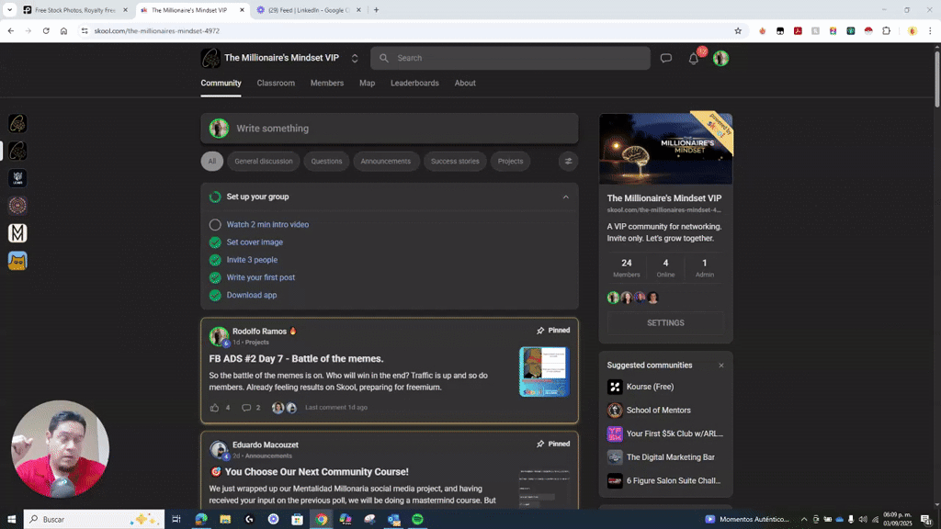Viewport: 941px width, 529px height.
Task: Toggle the Invite 3 people checkmark
Action: point(215,260)
